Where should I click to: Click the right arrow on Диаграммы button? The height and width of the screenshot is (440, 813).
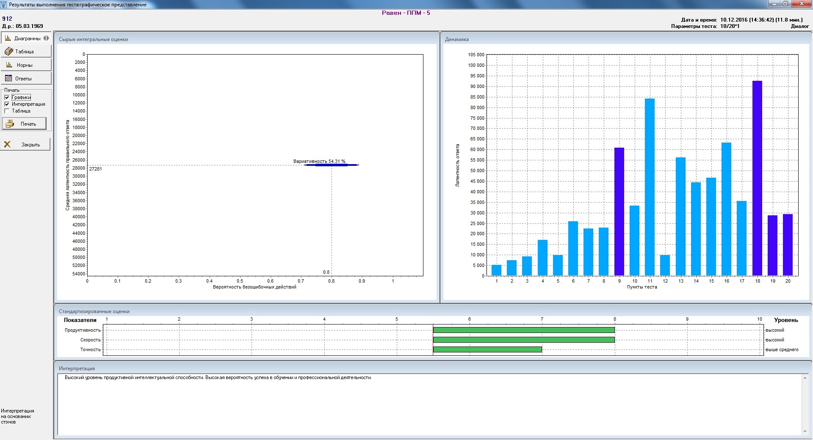point(48,38)
